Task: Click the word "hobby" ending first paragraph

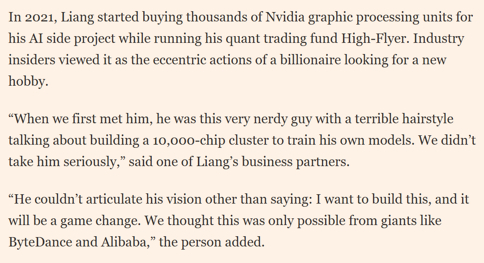Action: pos(27,81)
